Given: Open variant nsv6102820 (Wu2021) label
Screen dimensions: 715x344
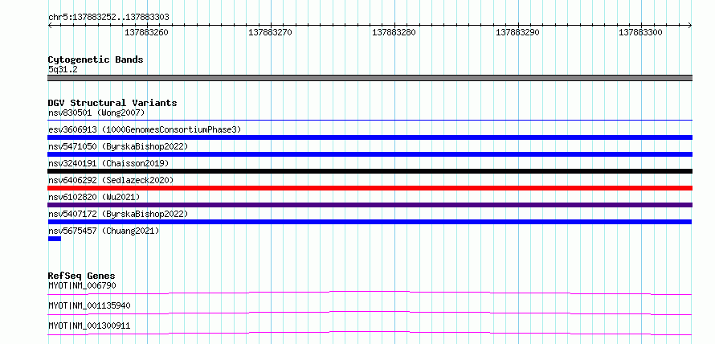Looking at the screenshot, I should coord(94,197).
